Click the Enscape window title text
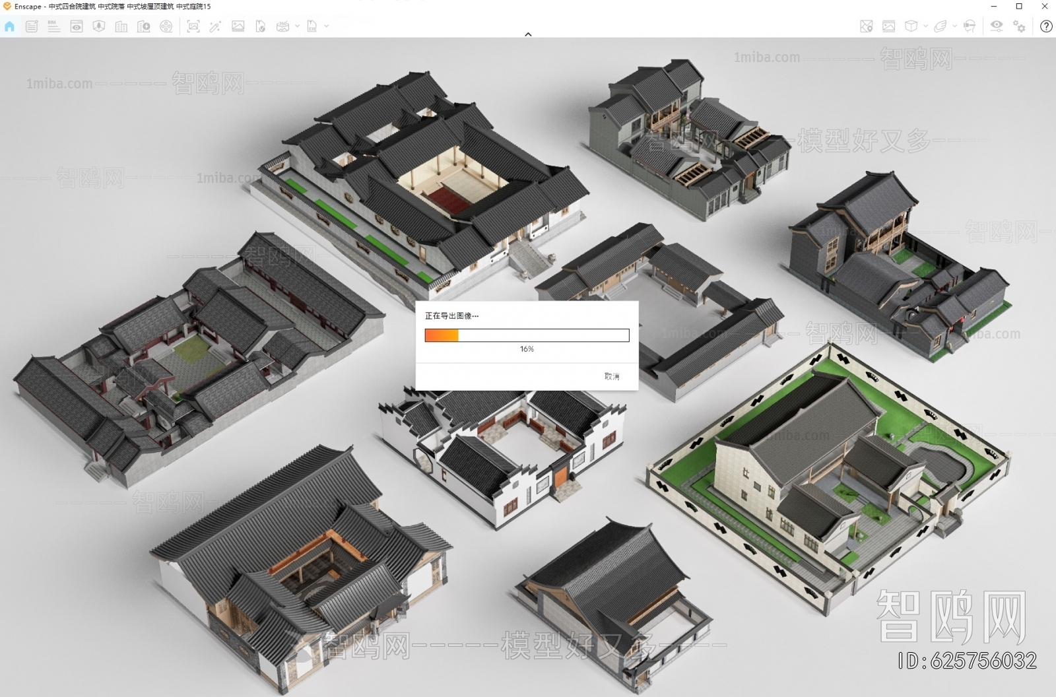Viewport: 1056px width, 697px height. tap(112, 7)
